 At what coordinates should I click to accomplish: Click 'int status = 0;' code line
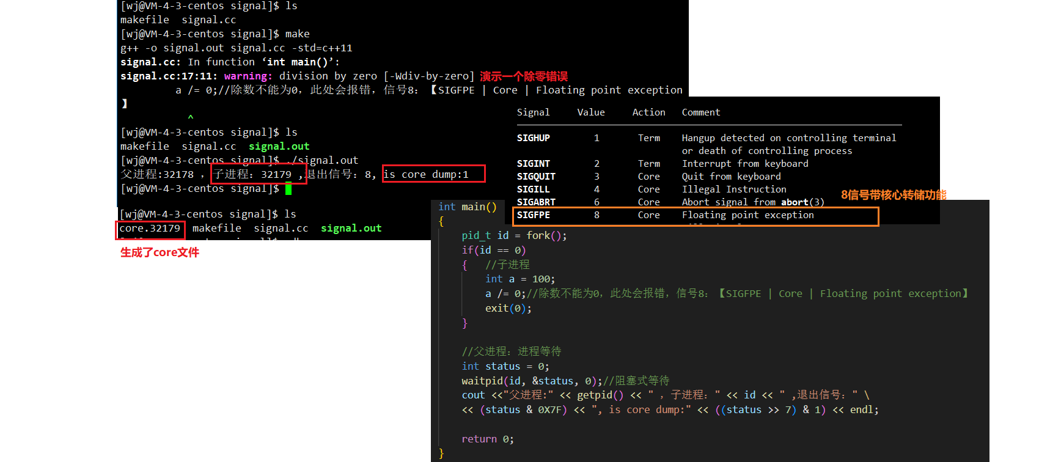[505, 367]
